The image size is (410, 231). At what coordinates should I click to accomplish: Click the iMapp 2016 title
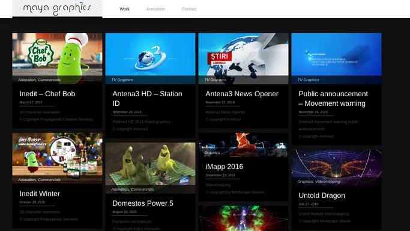[225, 167]
